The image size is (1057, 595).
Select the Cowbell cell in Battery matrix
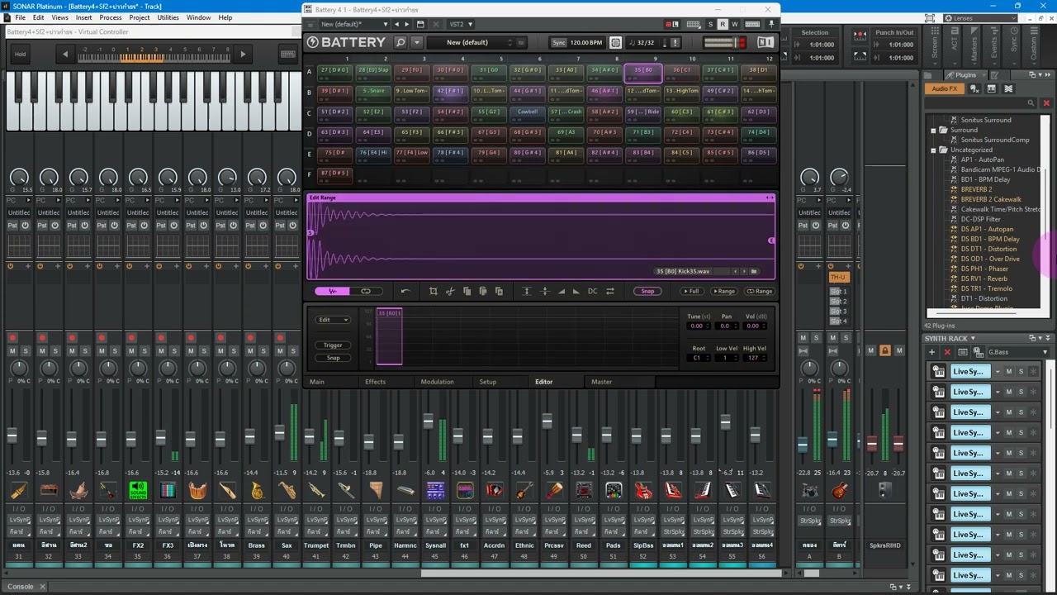pyautogui.click(x=527, y=112)
